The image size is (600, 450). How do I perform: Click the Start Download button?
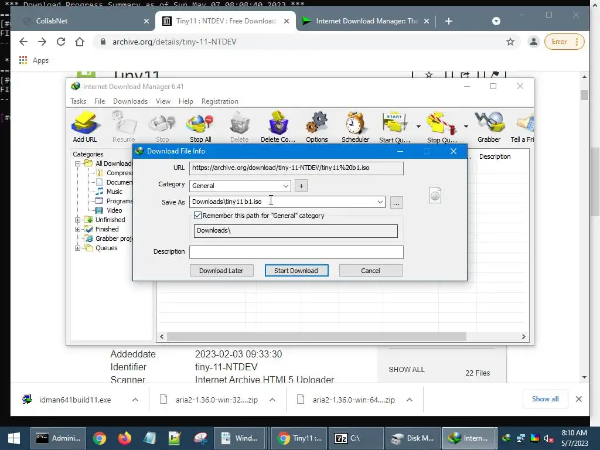[x=296, y=271]
